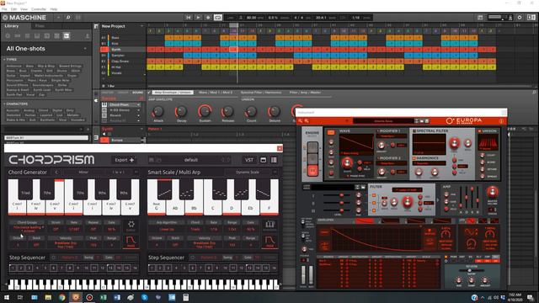Adjust the Release knob in Amp Envelope
This screenshot has height=303, width=539.
pyautogui.click(x=227, y=111)
